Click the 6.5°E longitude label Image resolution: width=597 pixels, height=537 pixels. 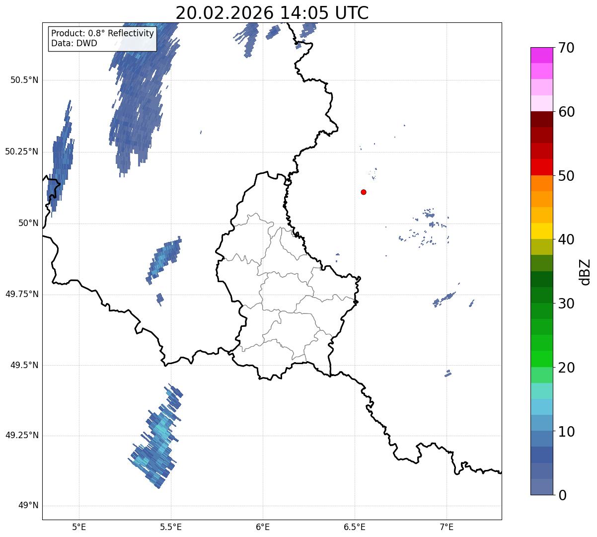[x=355, y=527]
